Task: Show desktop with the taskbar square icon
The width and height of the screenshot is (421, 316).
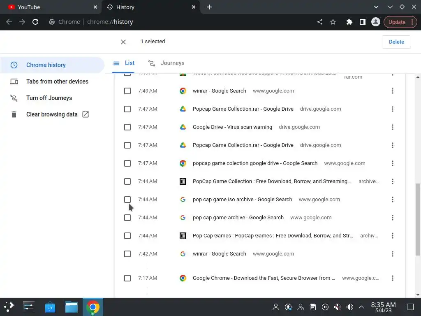Action: (410, 307)
